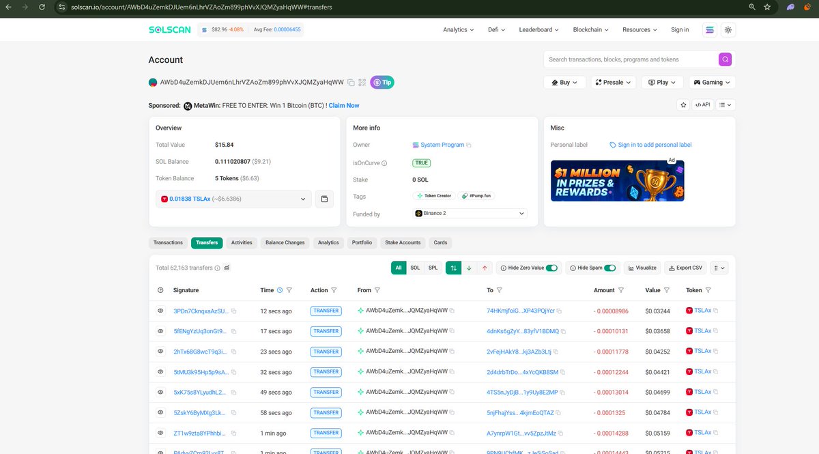Preview transaction 5xK75s8YLyudhL2 with eye icon
This screenshot has height=454, width=819.
click(160, 393)
